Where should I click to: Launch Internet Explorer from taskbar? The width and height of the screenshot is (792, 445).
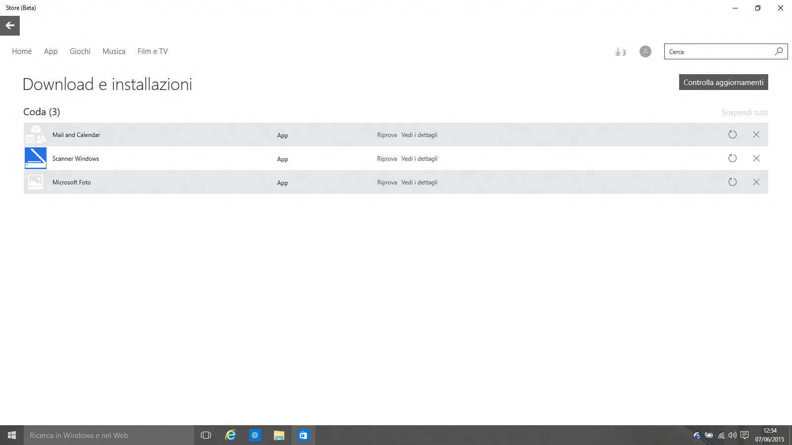pos(231,435)
